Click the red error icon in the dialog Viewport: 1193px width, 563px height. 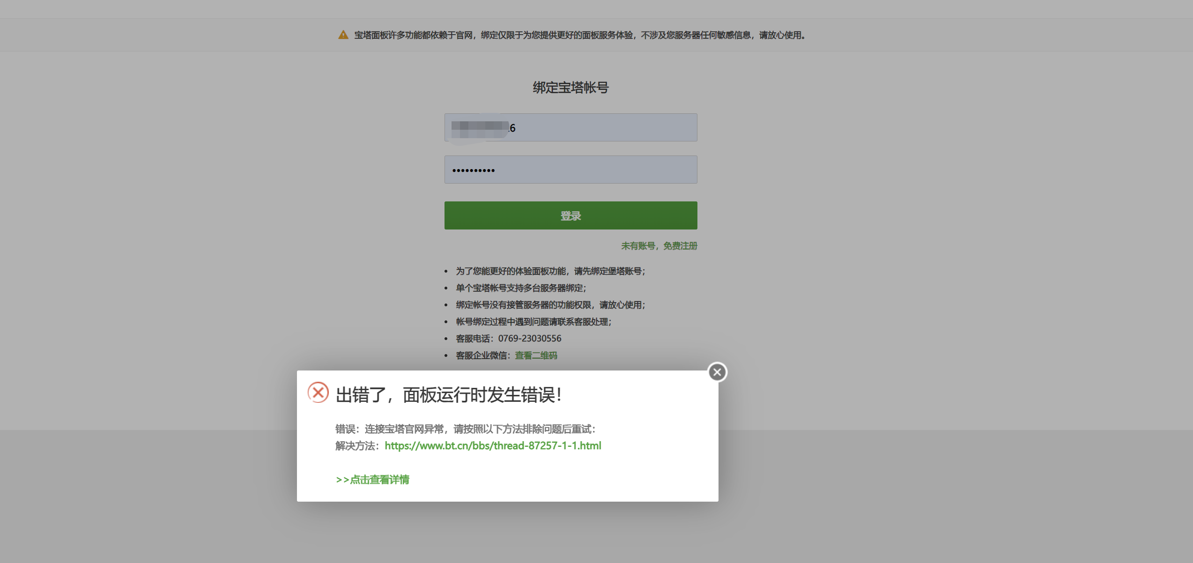coord(318,393)
